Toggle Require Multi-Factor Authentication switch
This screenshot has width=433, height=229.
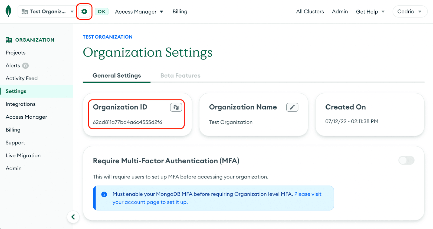406,160
